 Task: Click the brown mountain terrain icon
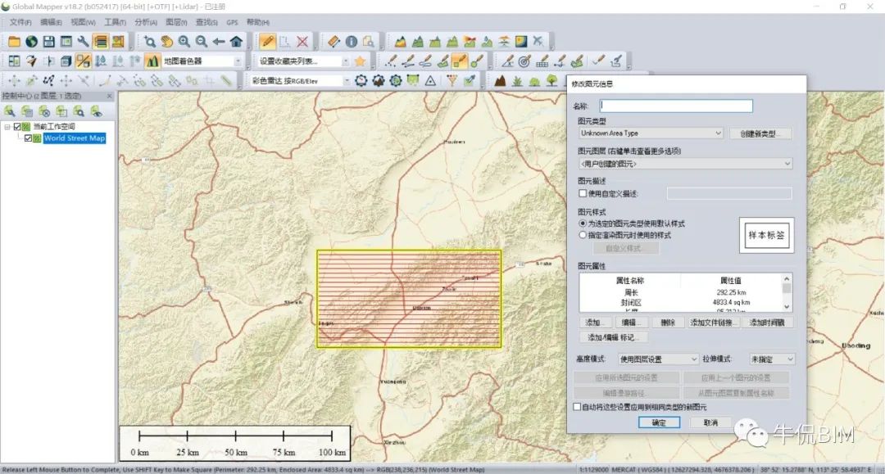click(x=500, y=80)
